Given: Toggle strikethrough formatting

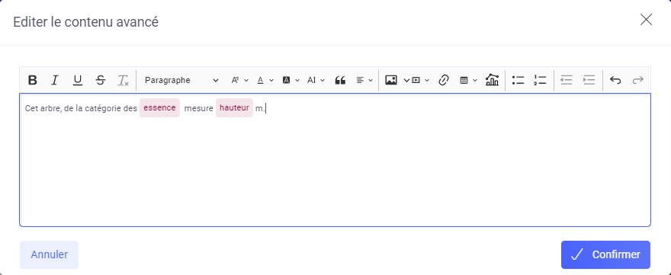Looking at the screenshot, I should (101, 80).
